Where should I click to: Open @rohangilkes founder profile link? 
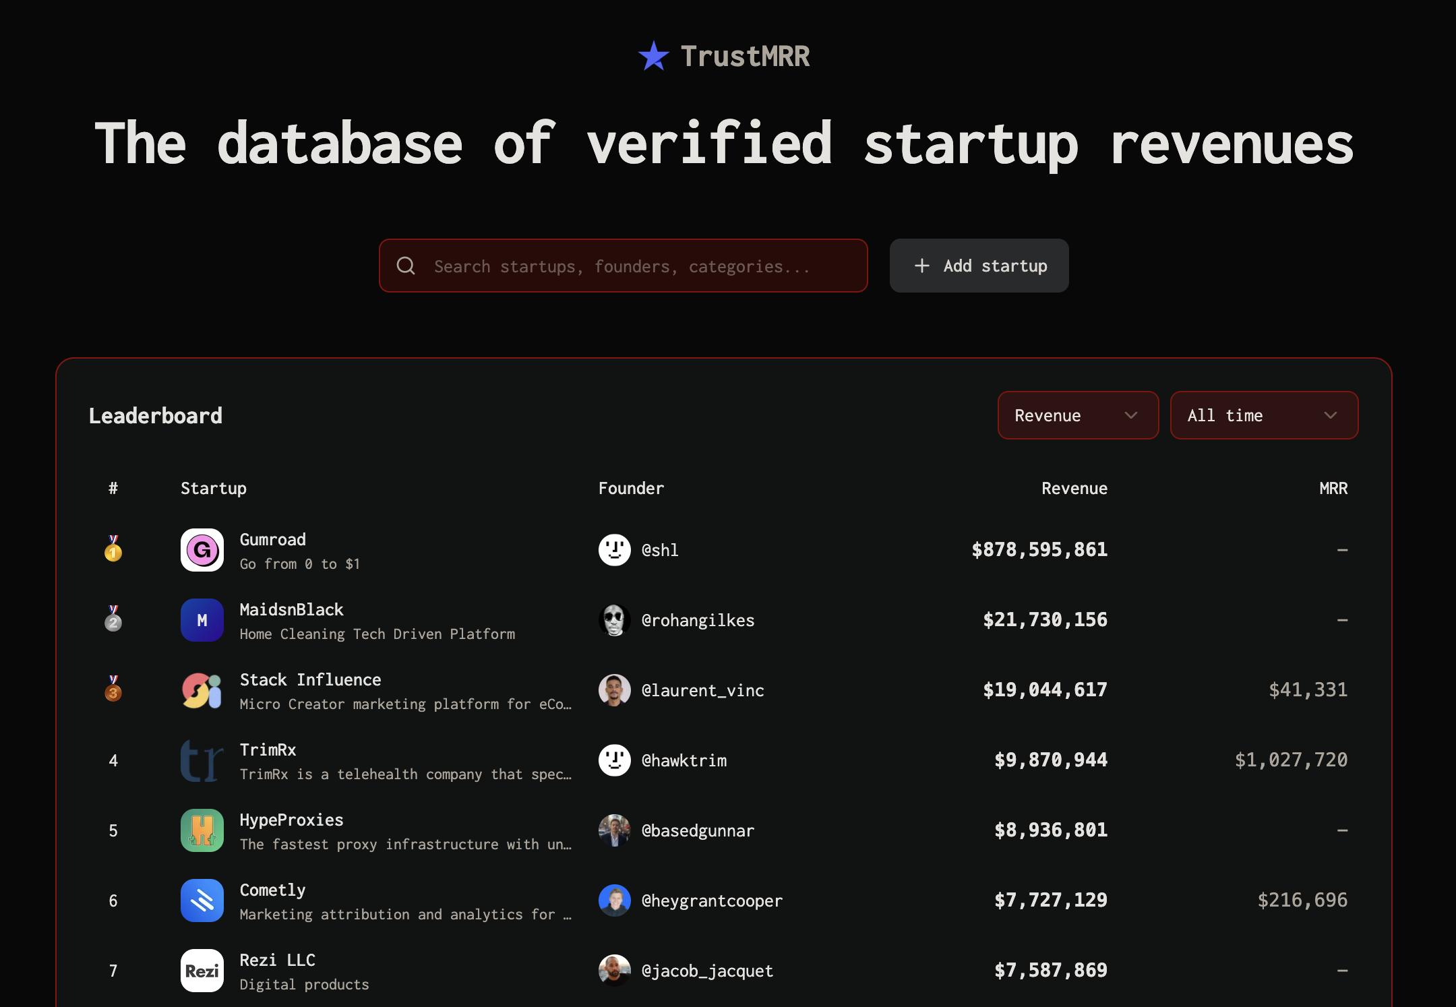pyautogui.click(x=698, y=620)
